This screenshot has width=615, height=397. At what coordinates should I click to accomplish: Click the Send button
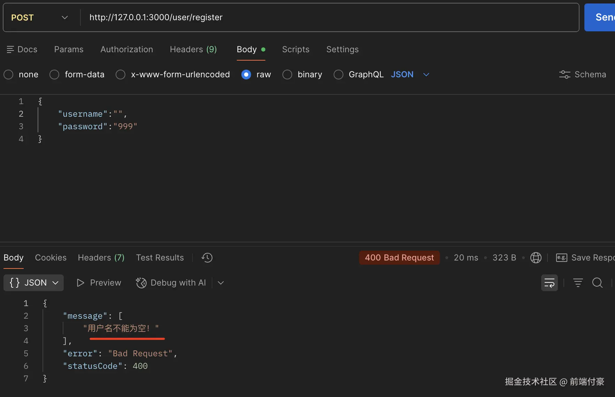click(602, 17)
